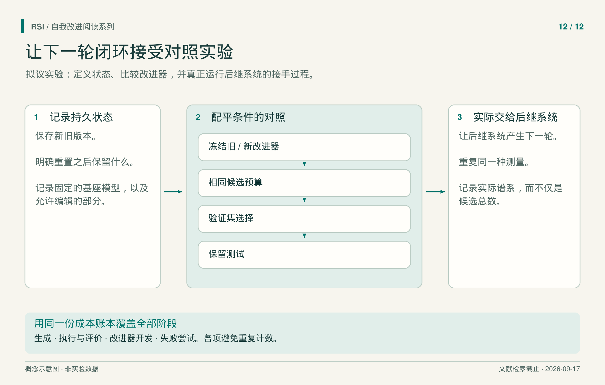605x385 pixels.
Task: Click the banner heading 用同一份成本账本覆盖全部阶段
Action: pos(106,323)
